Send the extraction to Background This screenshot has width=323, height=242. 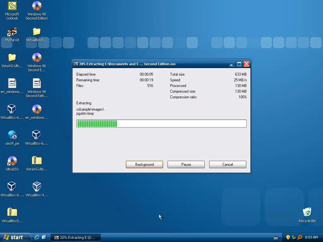point(144,164)
